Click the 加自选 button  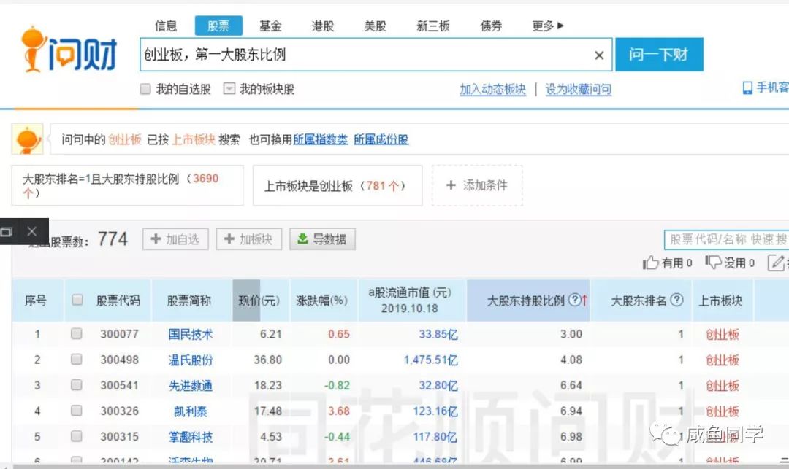pyautogui.click(x=175, y=239)
